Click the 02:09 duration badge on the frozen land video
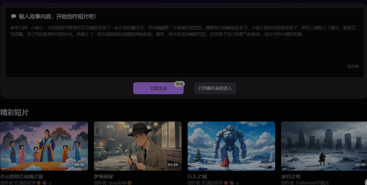The image size is (367, 185). coord(360,165)
